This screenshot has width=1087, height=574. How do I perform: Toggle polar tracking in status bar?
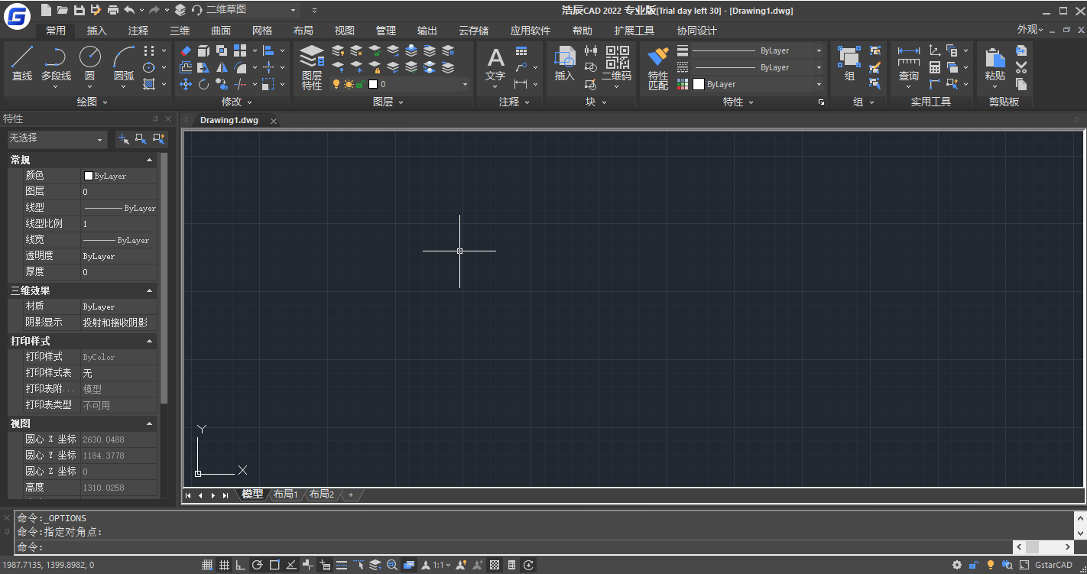pyautogui.click(x=258, y=566)
